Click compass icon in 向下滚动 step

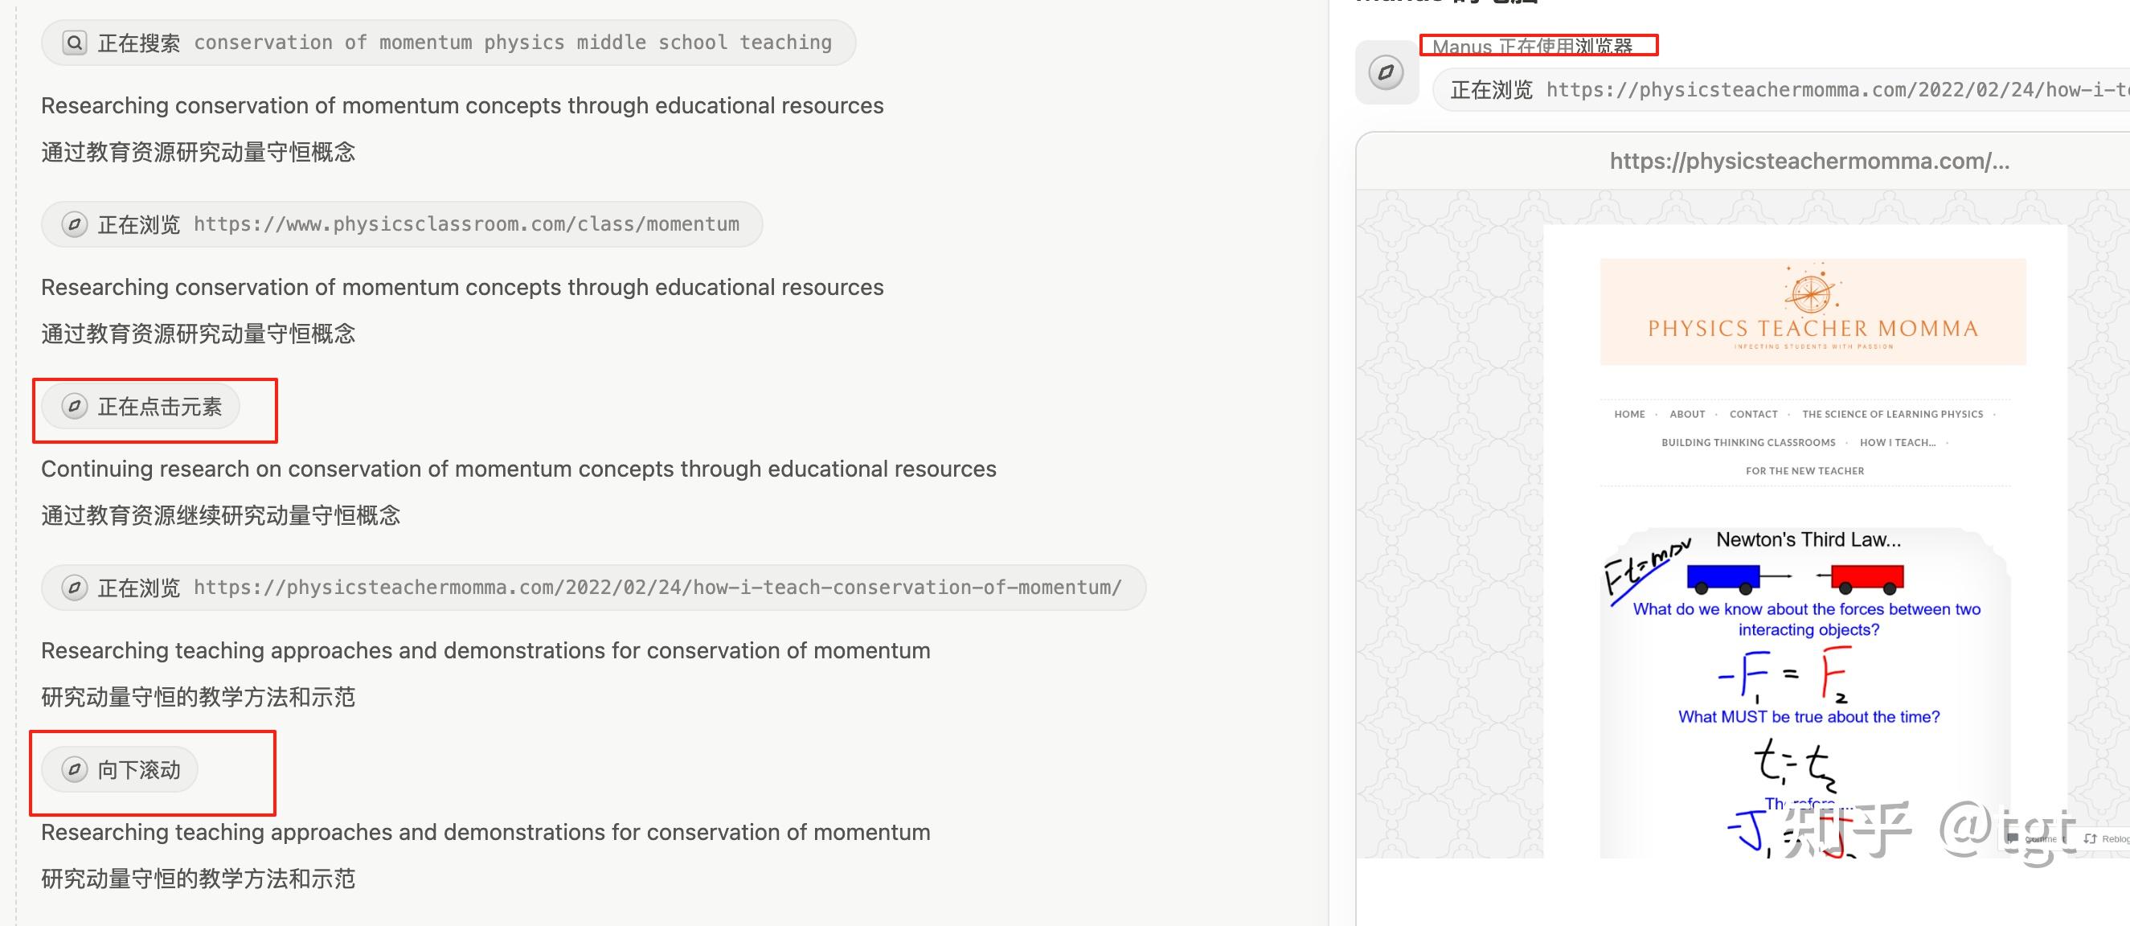(75, 770)
